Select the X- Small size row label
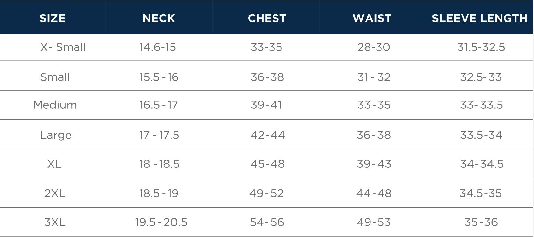 (63, 47)
